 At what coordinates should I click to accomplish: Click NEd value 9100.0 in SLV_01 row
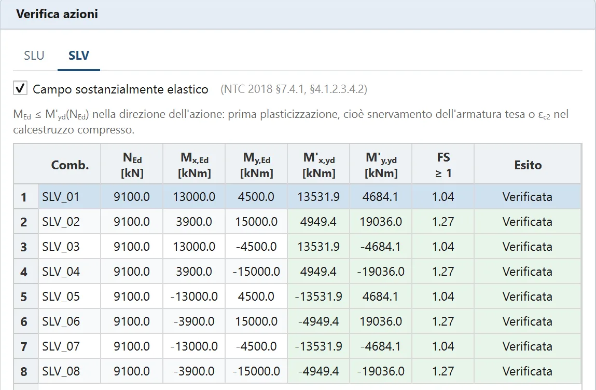point(132,197)
